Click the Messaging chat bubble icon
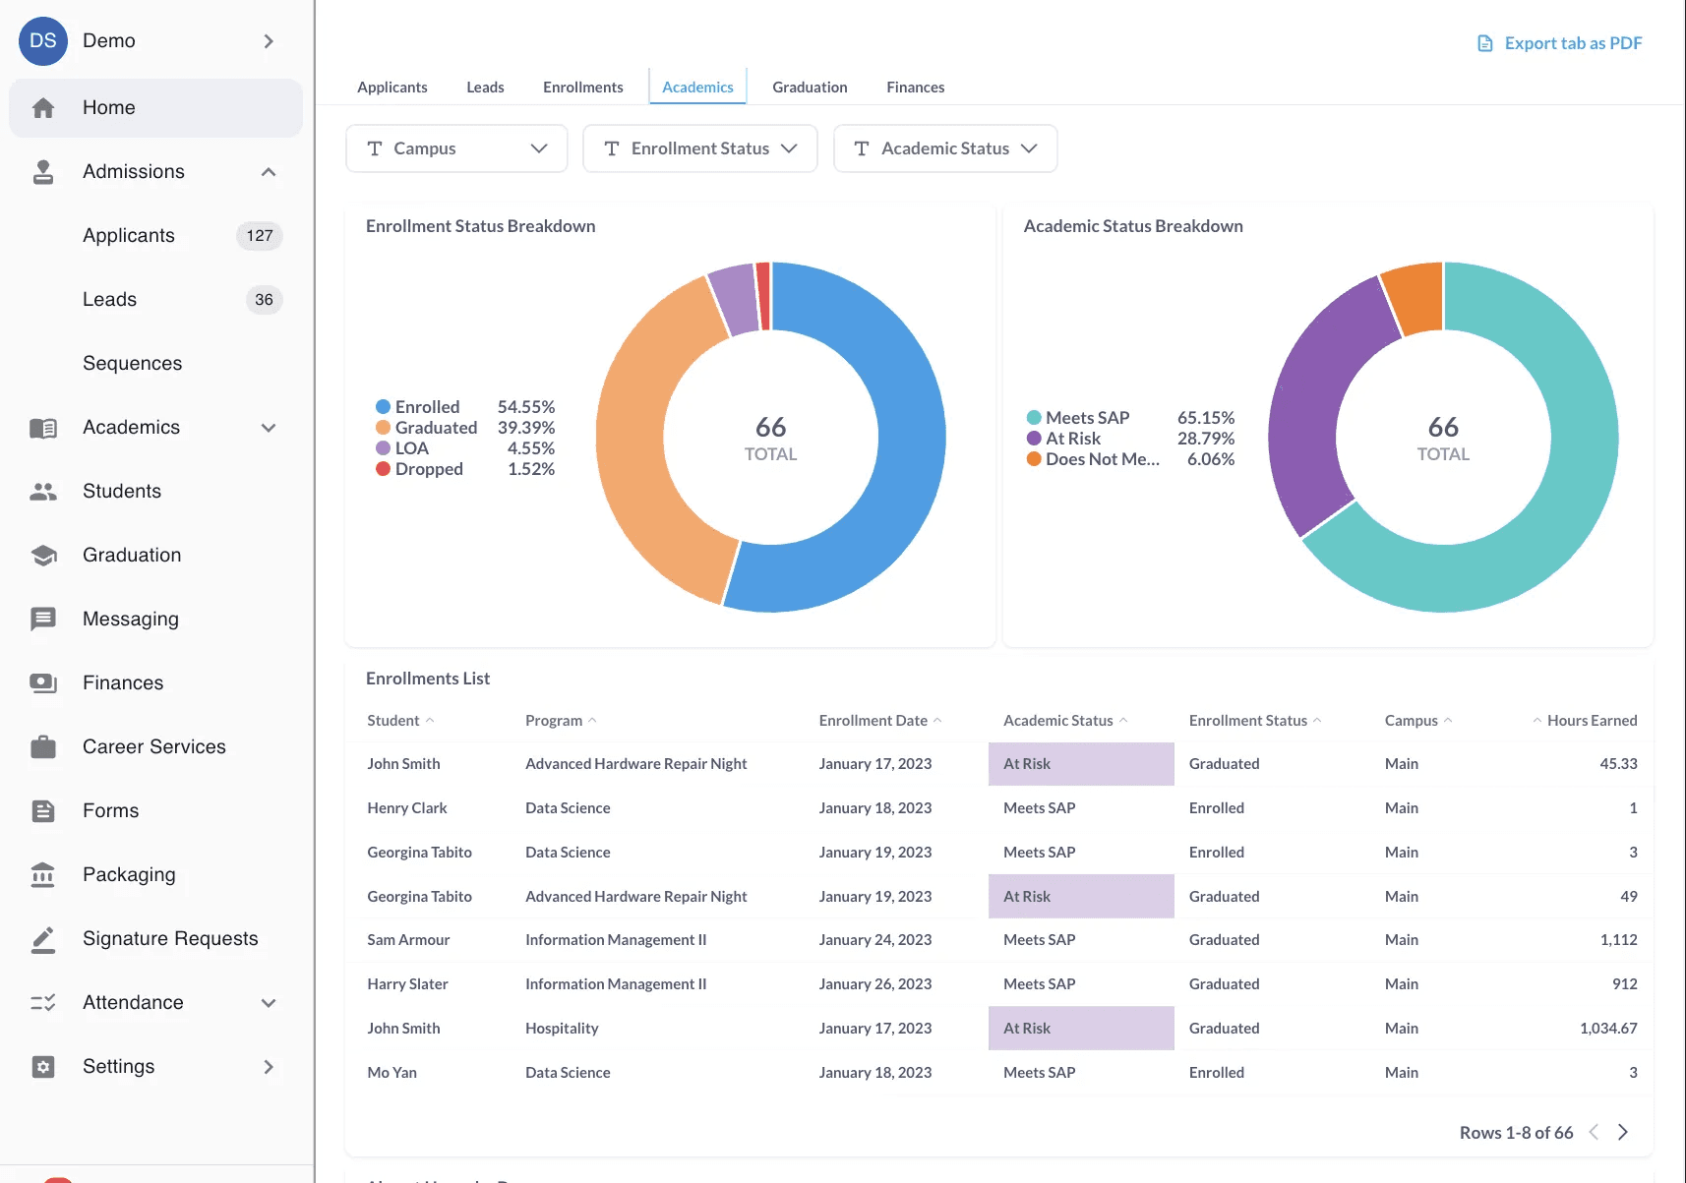 (43, 620)
